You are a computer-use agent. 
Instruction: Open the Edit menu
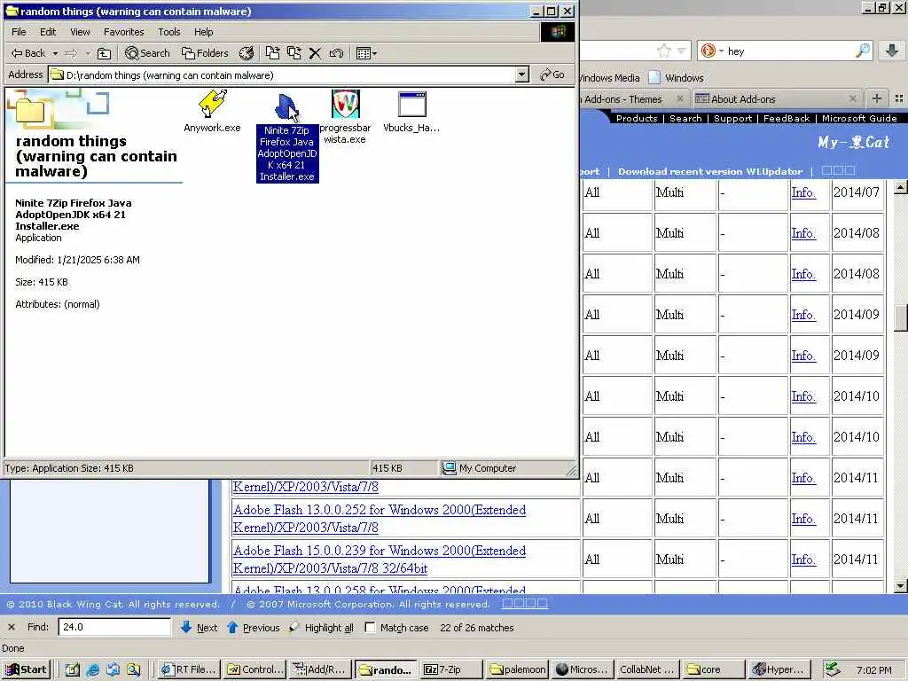tap(48, 32)
